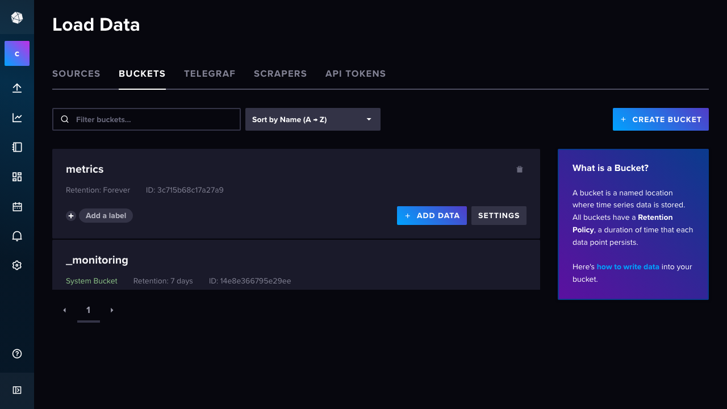
Task: Open Settings gear icon in sidebar
Action: click(x=17, y=265)
